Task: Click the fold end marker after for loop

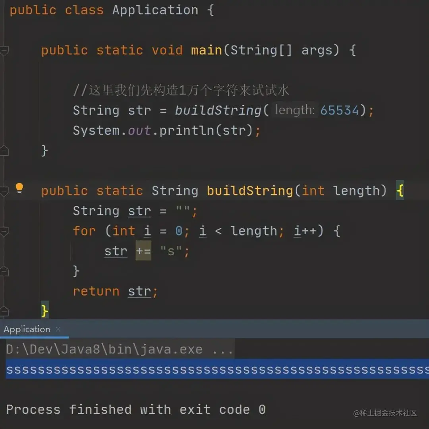Action: point(4,271)
